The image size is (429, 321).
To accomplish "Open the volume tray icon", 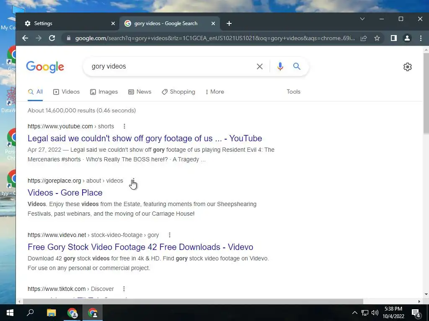I will click(375, 313).
